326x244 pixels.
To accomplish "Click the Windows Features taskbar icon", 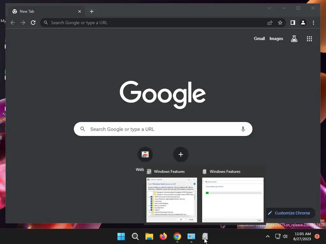I will point(205,236).
